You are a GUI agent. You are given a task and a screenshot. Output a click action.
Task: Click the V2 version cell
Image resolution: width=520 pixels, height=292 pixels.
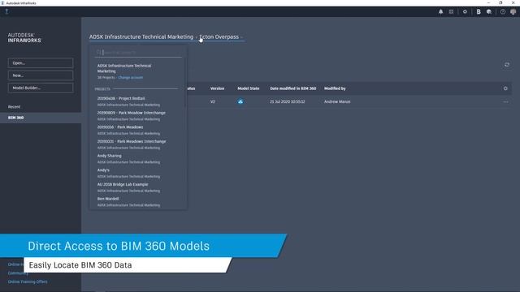coord(213,101)
